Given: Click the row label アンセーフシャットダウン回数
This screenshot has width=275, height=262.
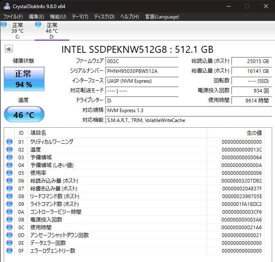Looking at the screenshot, I should tap(59, 235).
